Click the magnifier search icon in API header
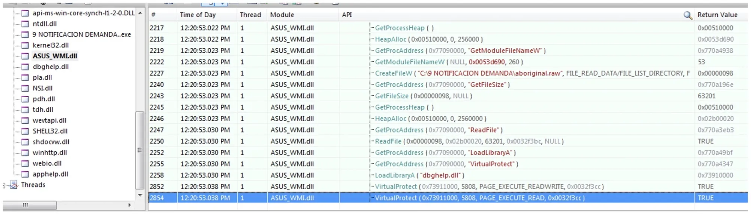Image resolution: width=751 pixels, height=214 pixels. tap(688, 15)
